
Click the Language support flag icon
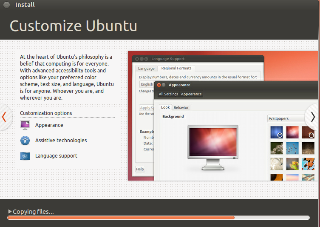pyautogui.click(x=25, y=156)
